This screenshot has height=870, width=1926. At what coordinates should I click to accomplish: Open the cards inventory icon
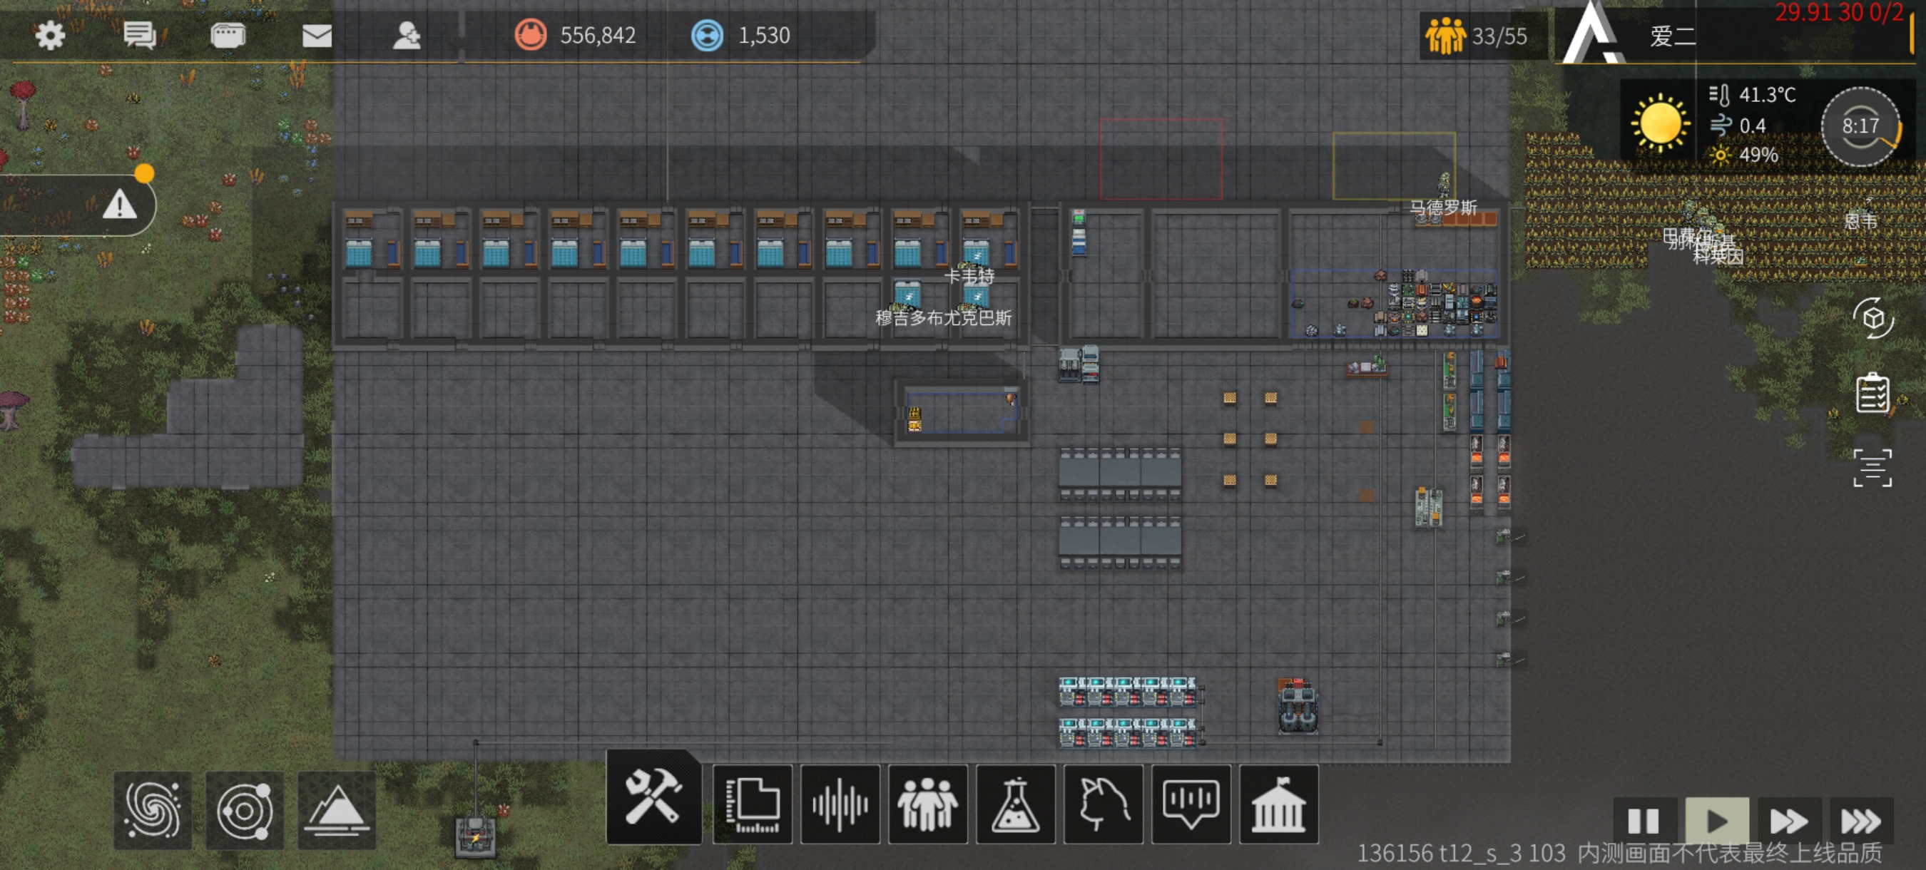pos(228,35)
